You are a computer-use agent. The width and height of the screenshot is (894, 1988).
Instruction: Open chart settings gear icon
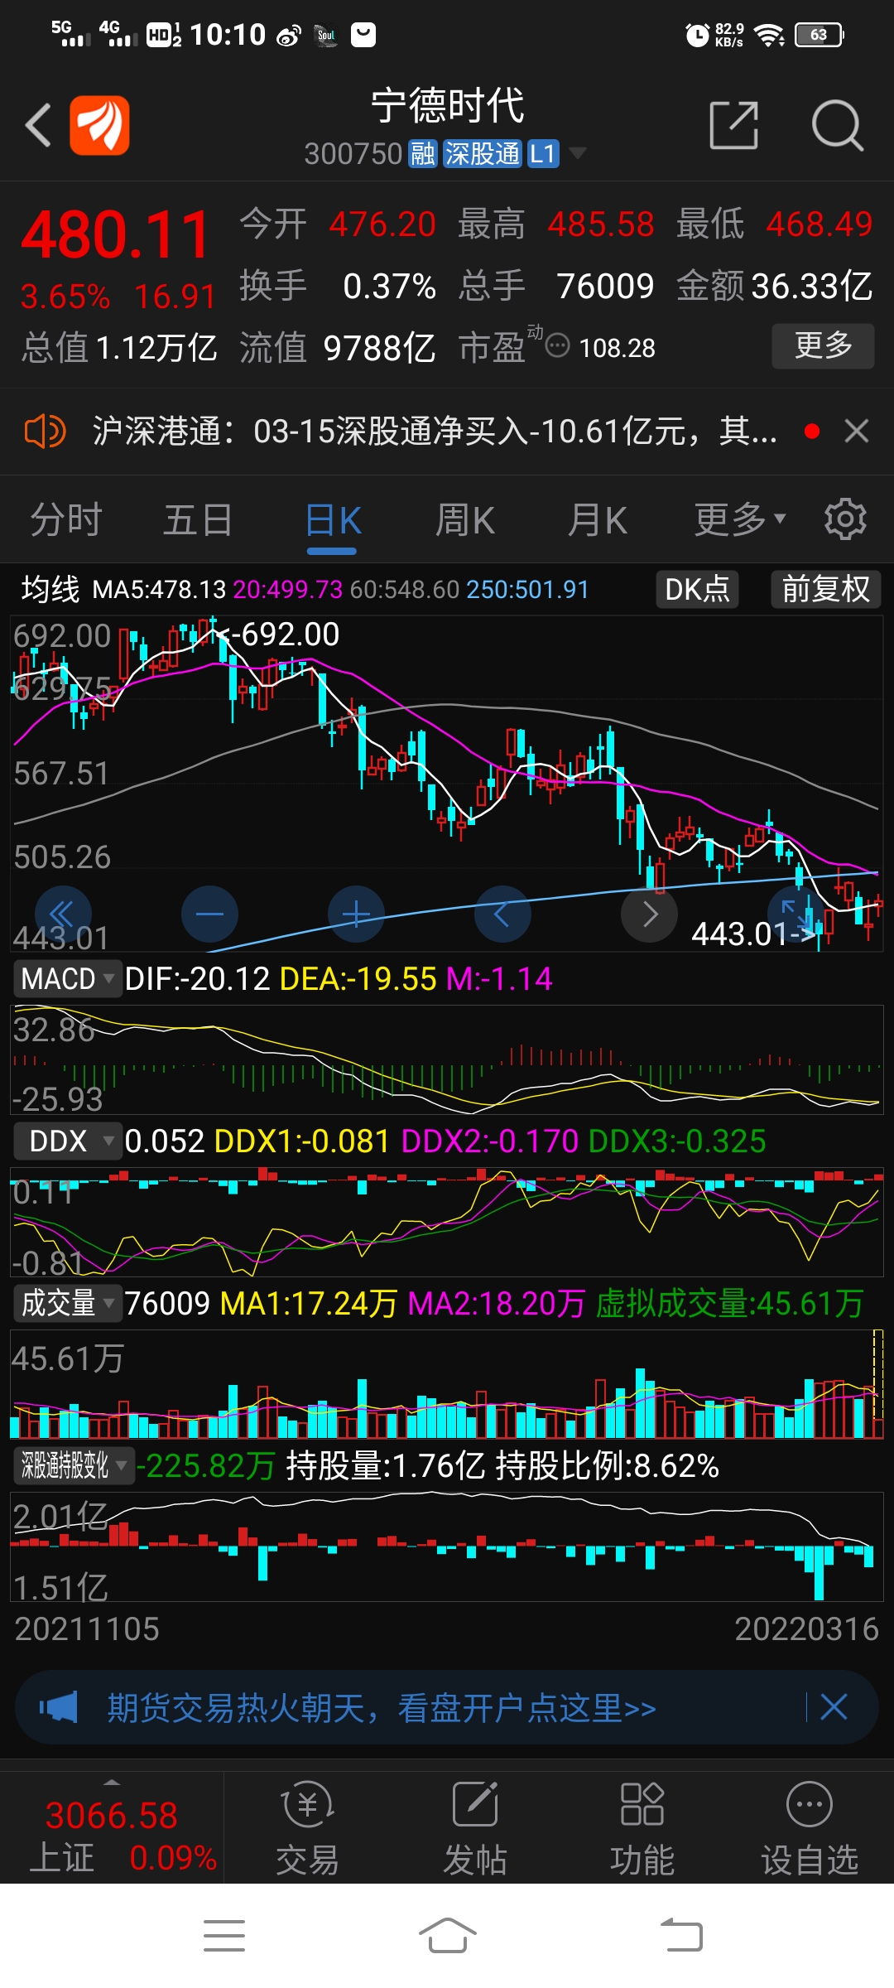click(x=845, y=519)
